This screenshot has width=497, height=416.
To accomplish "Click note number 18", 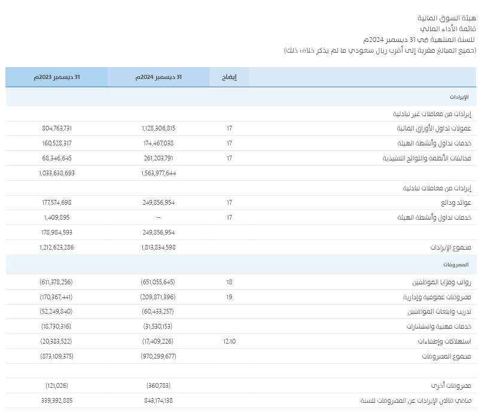I will click(229, 283).
